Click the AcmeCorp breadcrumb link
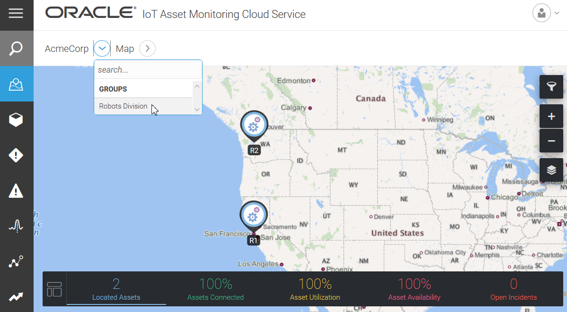567x312 pixels. 67,49
